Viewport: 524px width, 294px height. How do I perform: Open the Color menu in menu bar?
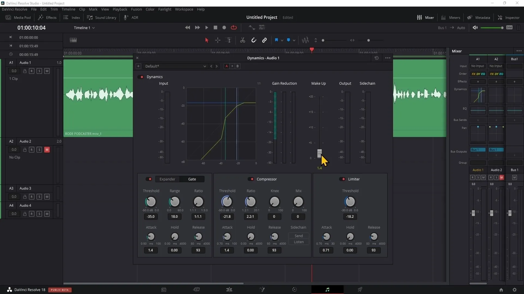(x=150, y=9)
